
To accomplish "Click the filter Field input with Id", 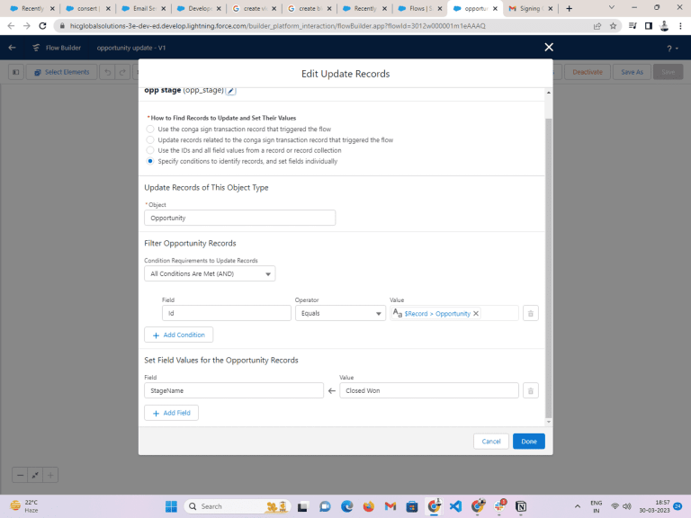I will click(x=227, y=313).
